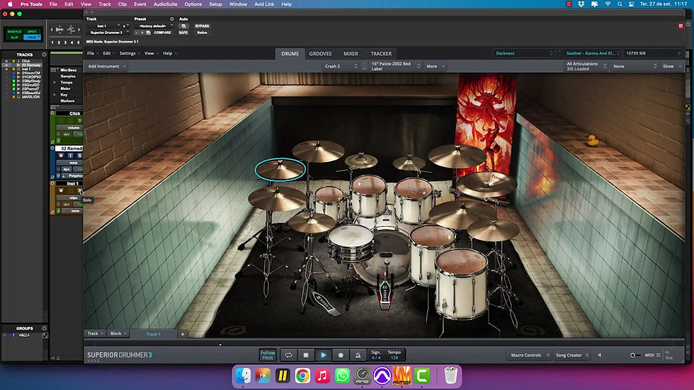Screen dimensions: 694x390
Task: Toggle the metronome icon
Action: pos(358,355)
